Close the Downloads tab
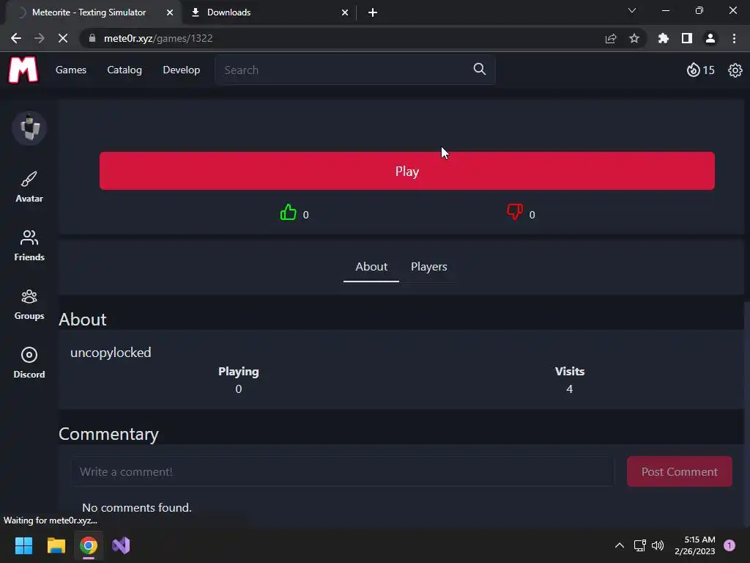The height and width of the screenshot is (563, 750). click(x=345, y=12)
